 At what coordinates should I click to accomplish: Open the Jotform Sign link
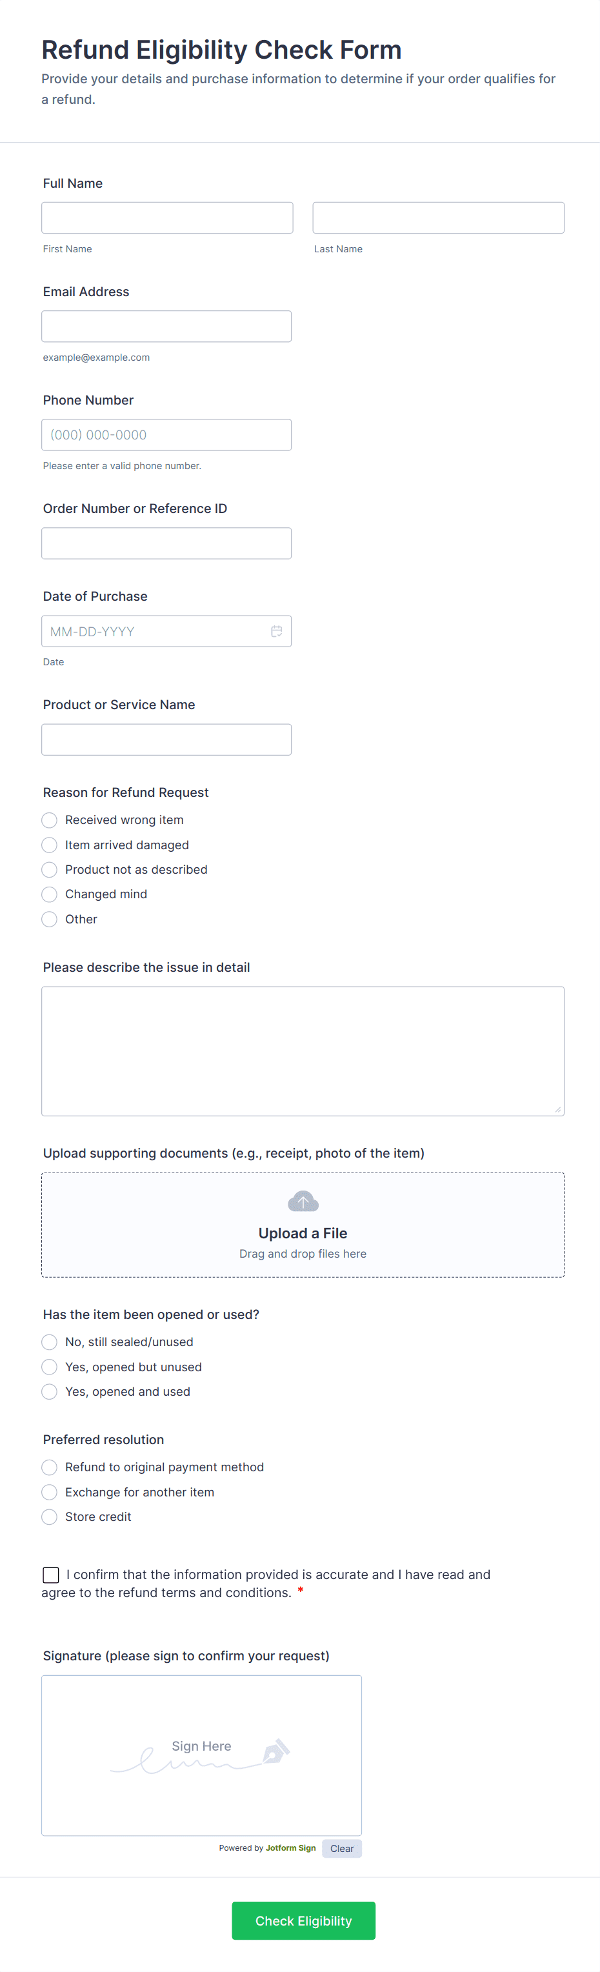point(290,1848)
